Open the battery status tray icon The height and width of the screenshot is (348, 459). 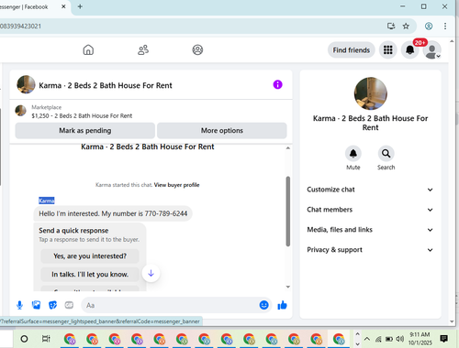click(x=389, y=339)
